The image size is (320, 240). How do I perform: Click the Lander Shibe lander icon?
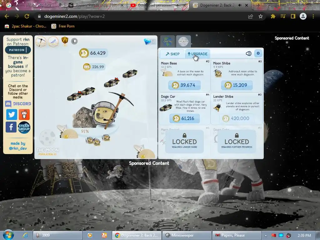tap(217, 107)
